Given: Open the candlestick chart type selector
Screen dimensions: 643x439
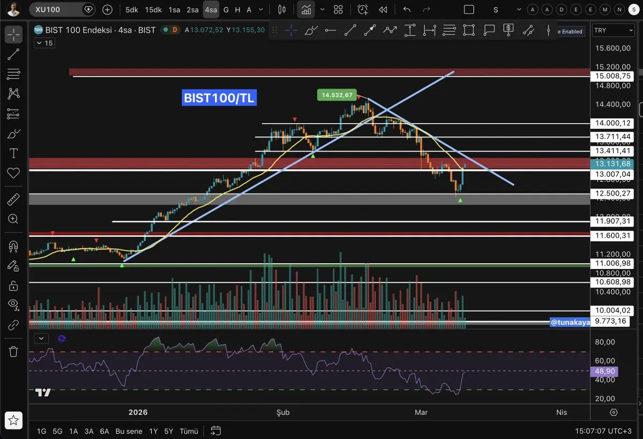Looking at the screenshot, I should click(x=282, y=10).
